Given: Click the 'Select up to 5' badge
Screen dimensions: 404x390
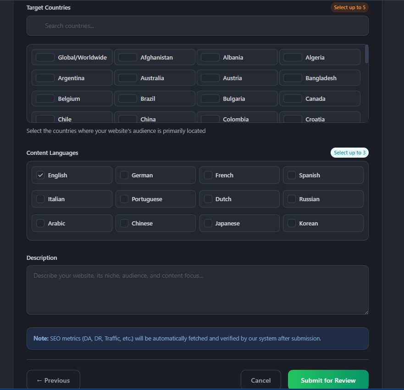Looking at the screenshot, I should coord(349,7).
